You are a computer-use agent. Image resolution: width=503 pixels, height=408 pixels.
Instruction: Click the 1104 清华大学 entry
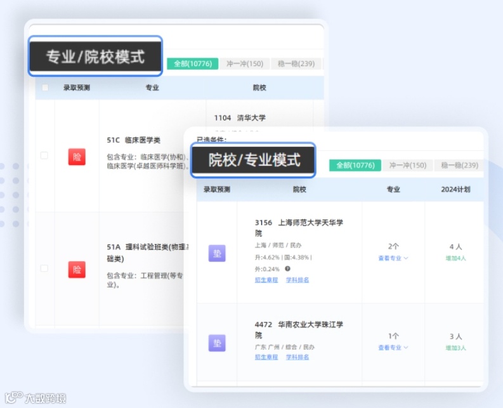coord(240,118)
